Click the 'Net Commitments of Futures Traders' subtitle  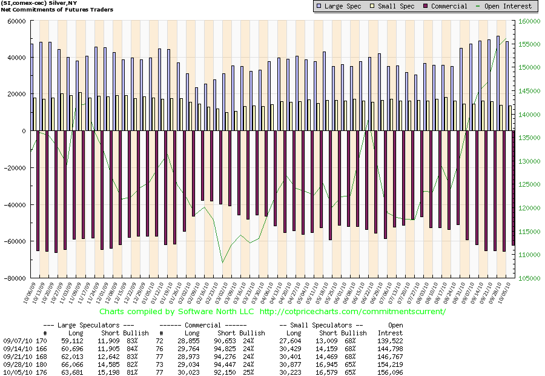click(x=57, y=10)
